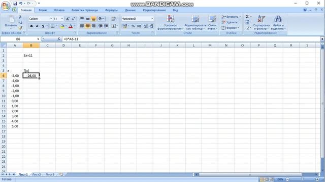
Task: Open the Шрифт group dialog launcher
Action: point(75,33)
